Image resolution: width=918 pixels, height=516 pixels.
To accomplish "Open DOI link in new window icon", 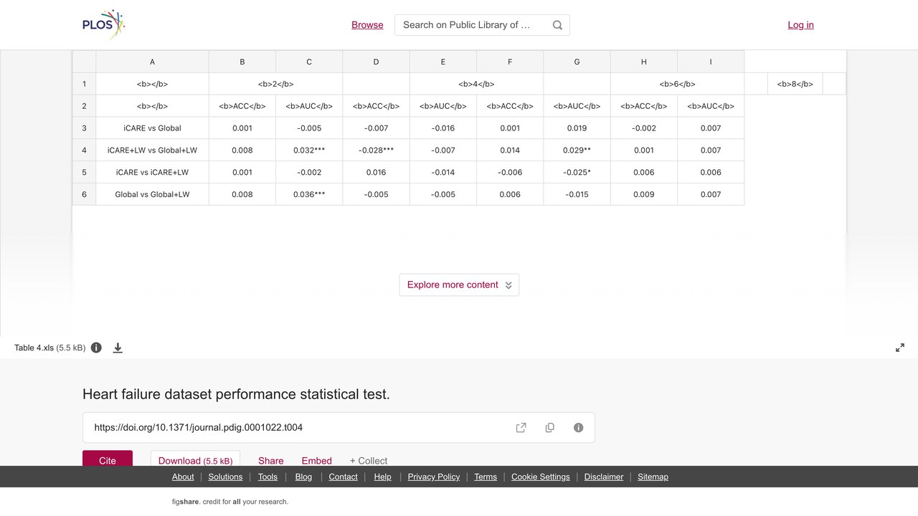I will click(x=521, y=428).
